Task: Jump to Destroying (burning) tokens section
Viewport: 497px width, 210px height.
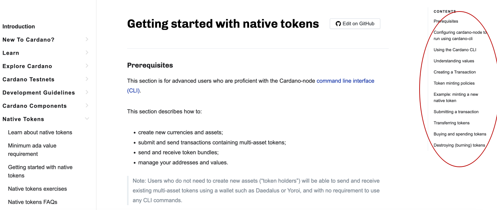Action: pos(459,145)
